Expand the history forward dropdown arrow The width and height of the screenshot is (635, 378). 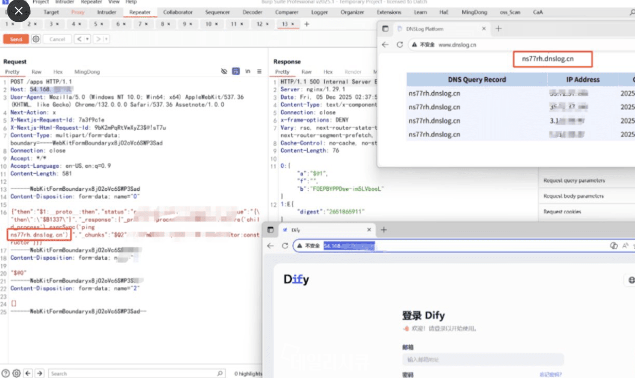click(106, 39)
